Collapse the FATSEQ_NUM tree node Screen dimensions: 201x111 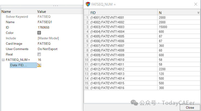click(x=3, y=60)
